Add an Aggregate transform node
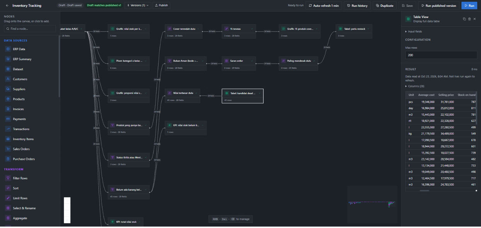The width and height of the screenshot is (481, 228). pos(30,218)
